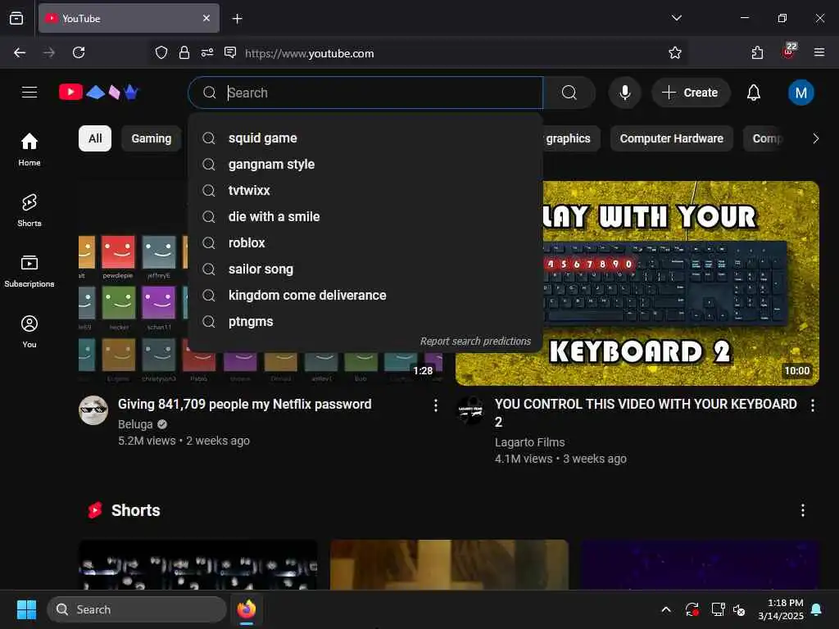Click the Lagarto Films channel avatar
The width and height of the screenshot is (839, 629).
tap(470, 410)
